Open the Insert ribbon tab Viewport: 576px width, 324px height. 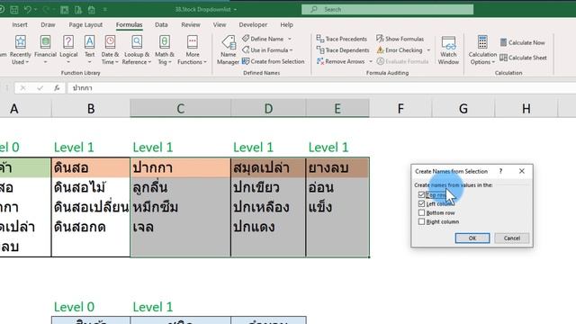coord(20,24)
